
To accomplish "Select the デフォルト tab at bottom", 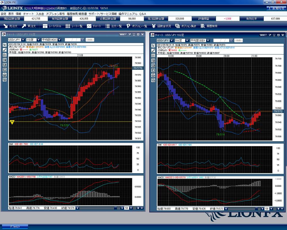I will pos(14,227).
